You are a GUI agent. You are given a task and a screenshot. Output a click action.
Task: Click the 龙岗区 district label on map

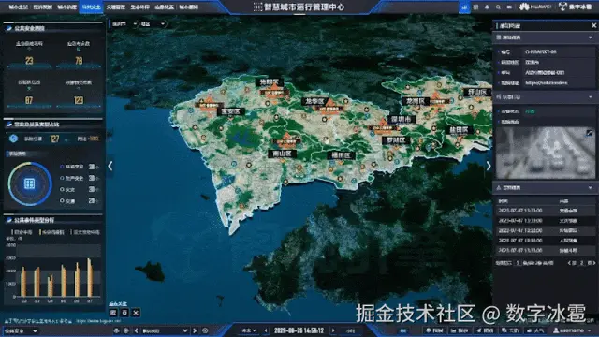coord(416,101)
